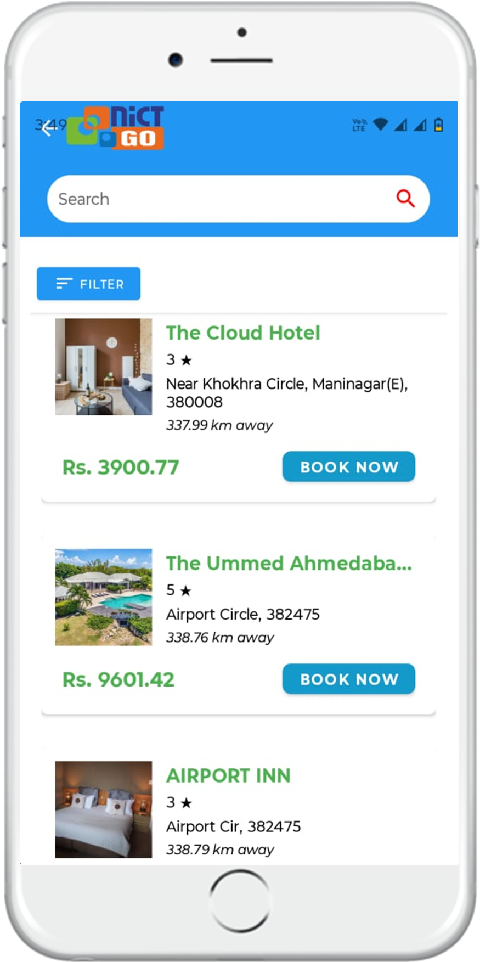Open The Cloud Hotel photo
Image resolution: width=480 pixels, height=962 pixels.
click(103, 367)
